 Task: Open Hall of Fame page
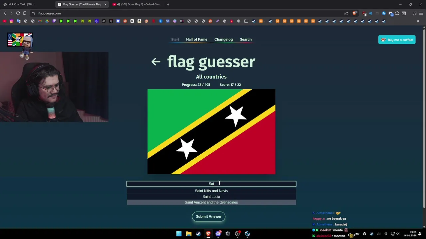(196, 40)
